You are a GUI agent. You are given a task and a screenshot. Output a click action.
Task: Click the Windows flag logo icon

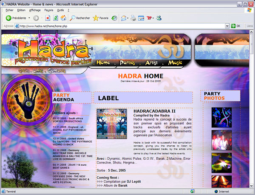[249, 10]
